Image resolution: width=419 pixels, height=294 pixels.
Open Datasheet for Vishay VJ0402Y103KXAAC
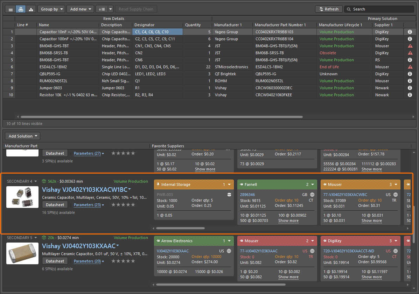click(x=55, y=261)
